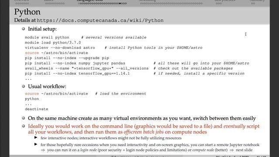Click the filled current-slide dot in the navigation bar
The image size is (279, 157).
pyautogui.click(x=120, y=3)
